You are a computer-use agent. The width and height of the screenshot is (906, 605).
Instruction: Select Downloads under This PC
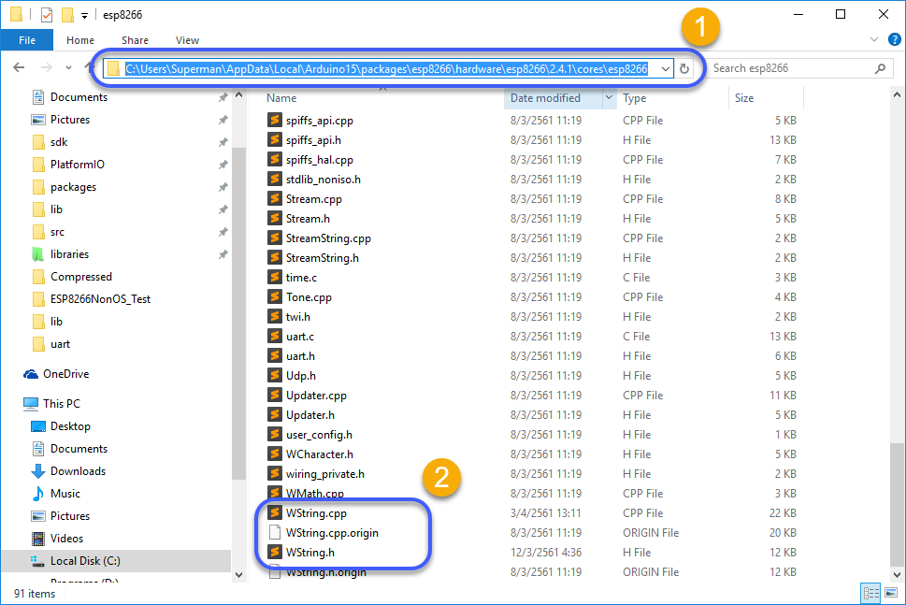coord(78,471)
